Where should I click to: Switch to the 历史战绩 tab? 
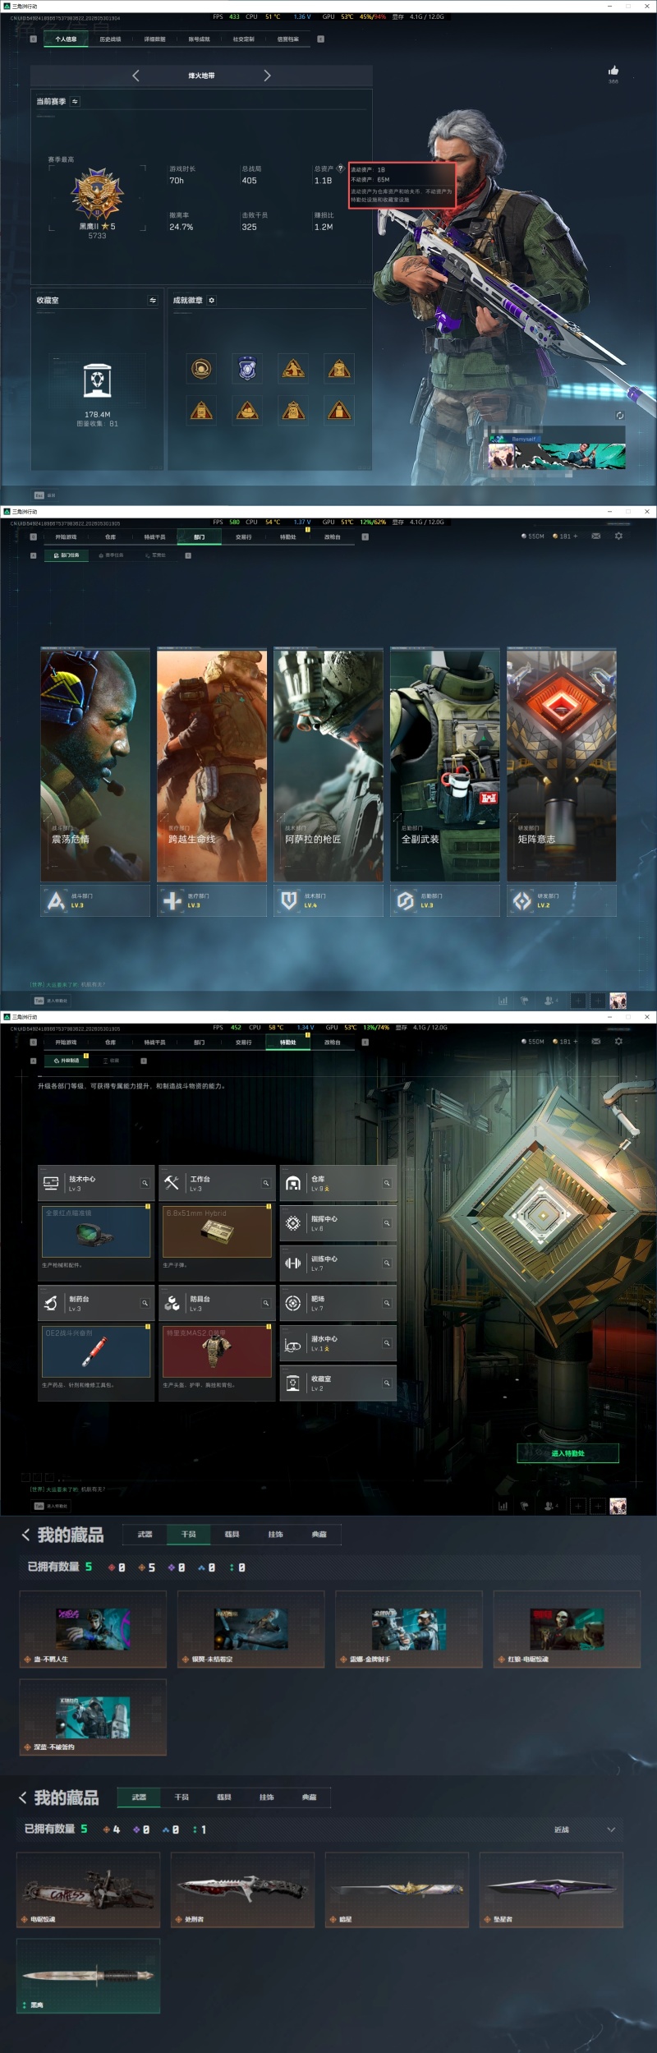pyautogui.click(x=110, y=39)
